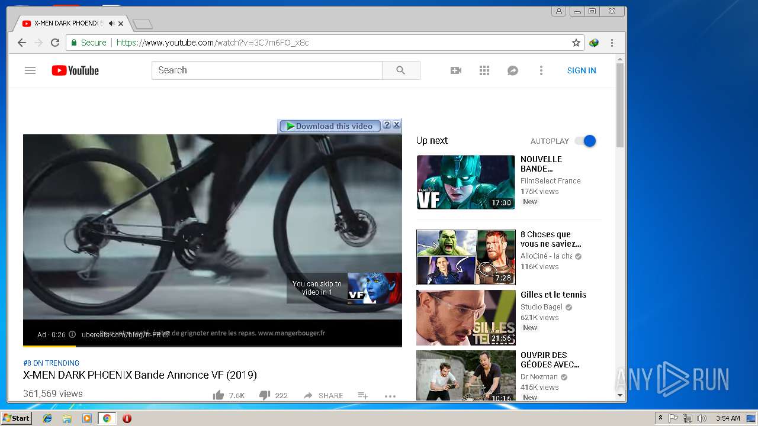This screenshot has width=758, height=426.
Task: Click the muted-audio tab speaker icon
Action: [x=111, y=24]
